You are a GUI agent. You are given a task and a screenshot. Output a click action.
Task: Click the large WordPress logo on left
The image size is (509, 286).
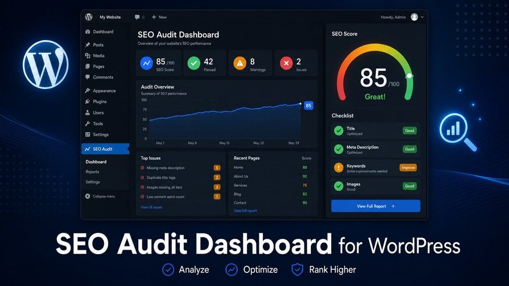click(46, 64)
